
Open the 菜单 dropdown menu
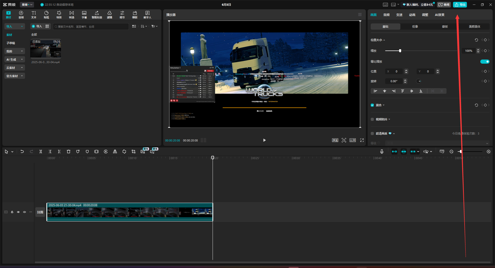pyautogui.click(x=27, y=5)
